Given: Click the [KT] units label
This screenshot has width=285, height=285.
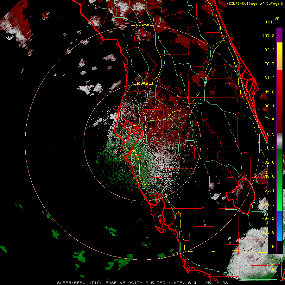Looking at the screenshot, I should [x=270, y=22].
